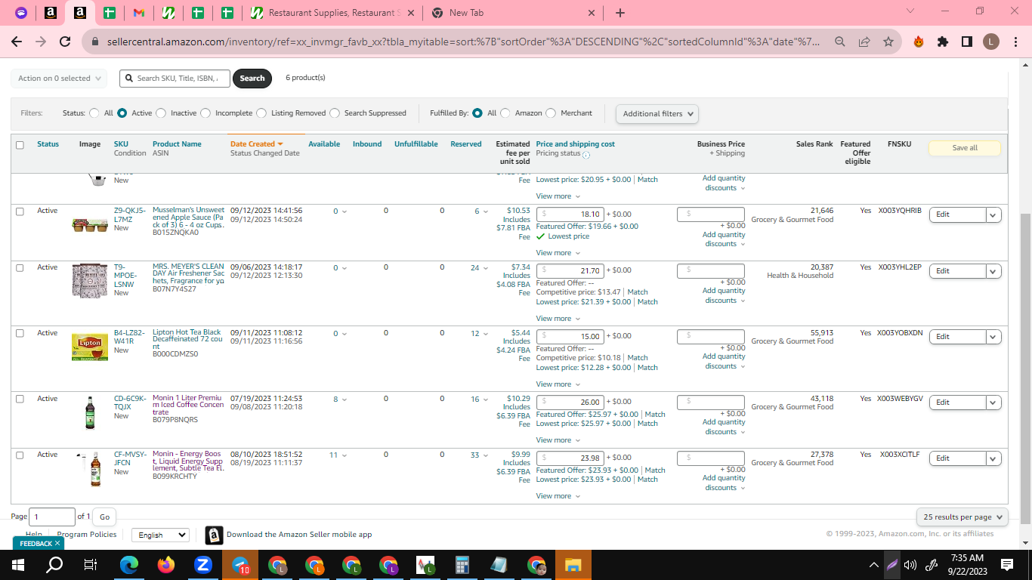Open a new browser tab with plus icon

point(620,13)
